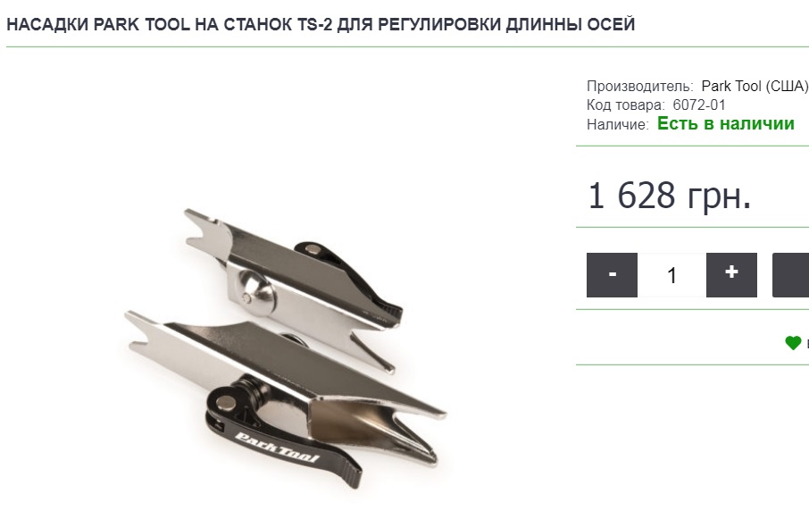
Task: Click the upper adapter in the photo
Action: coord(294,289)
